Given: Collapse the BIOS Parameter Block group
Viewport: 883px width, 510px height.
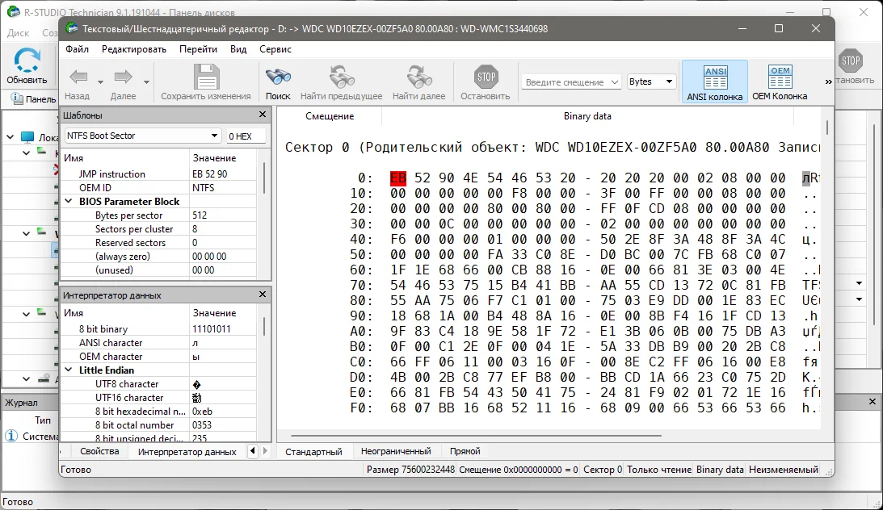Looking at the screenshot, I should pyautogui.click(x=69, y=201).
